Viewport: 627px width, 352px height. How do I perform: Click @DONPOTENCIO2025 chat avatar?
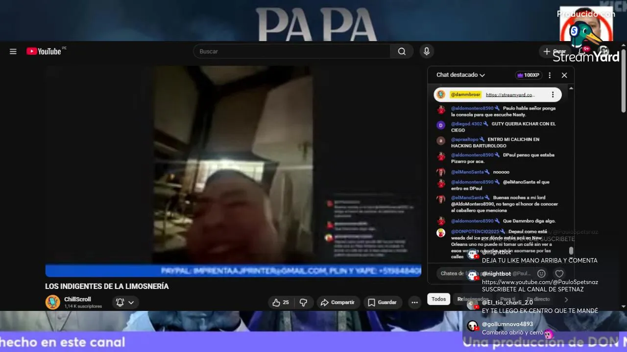click(x=441, y=233)
